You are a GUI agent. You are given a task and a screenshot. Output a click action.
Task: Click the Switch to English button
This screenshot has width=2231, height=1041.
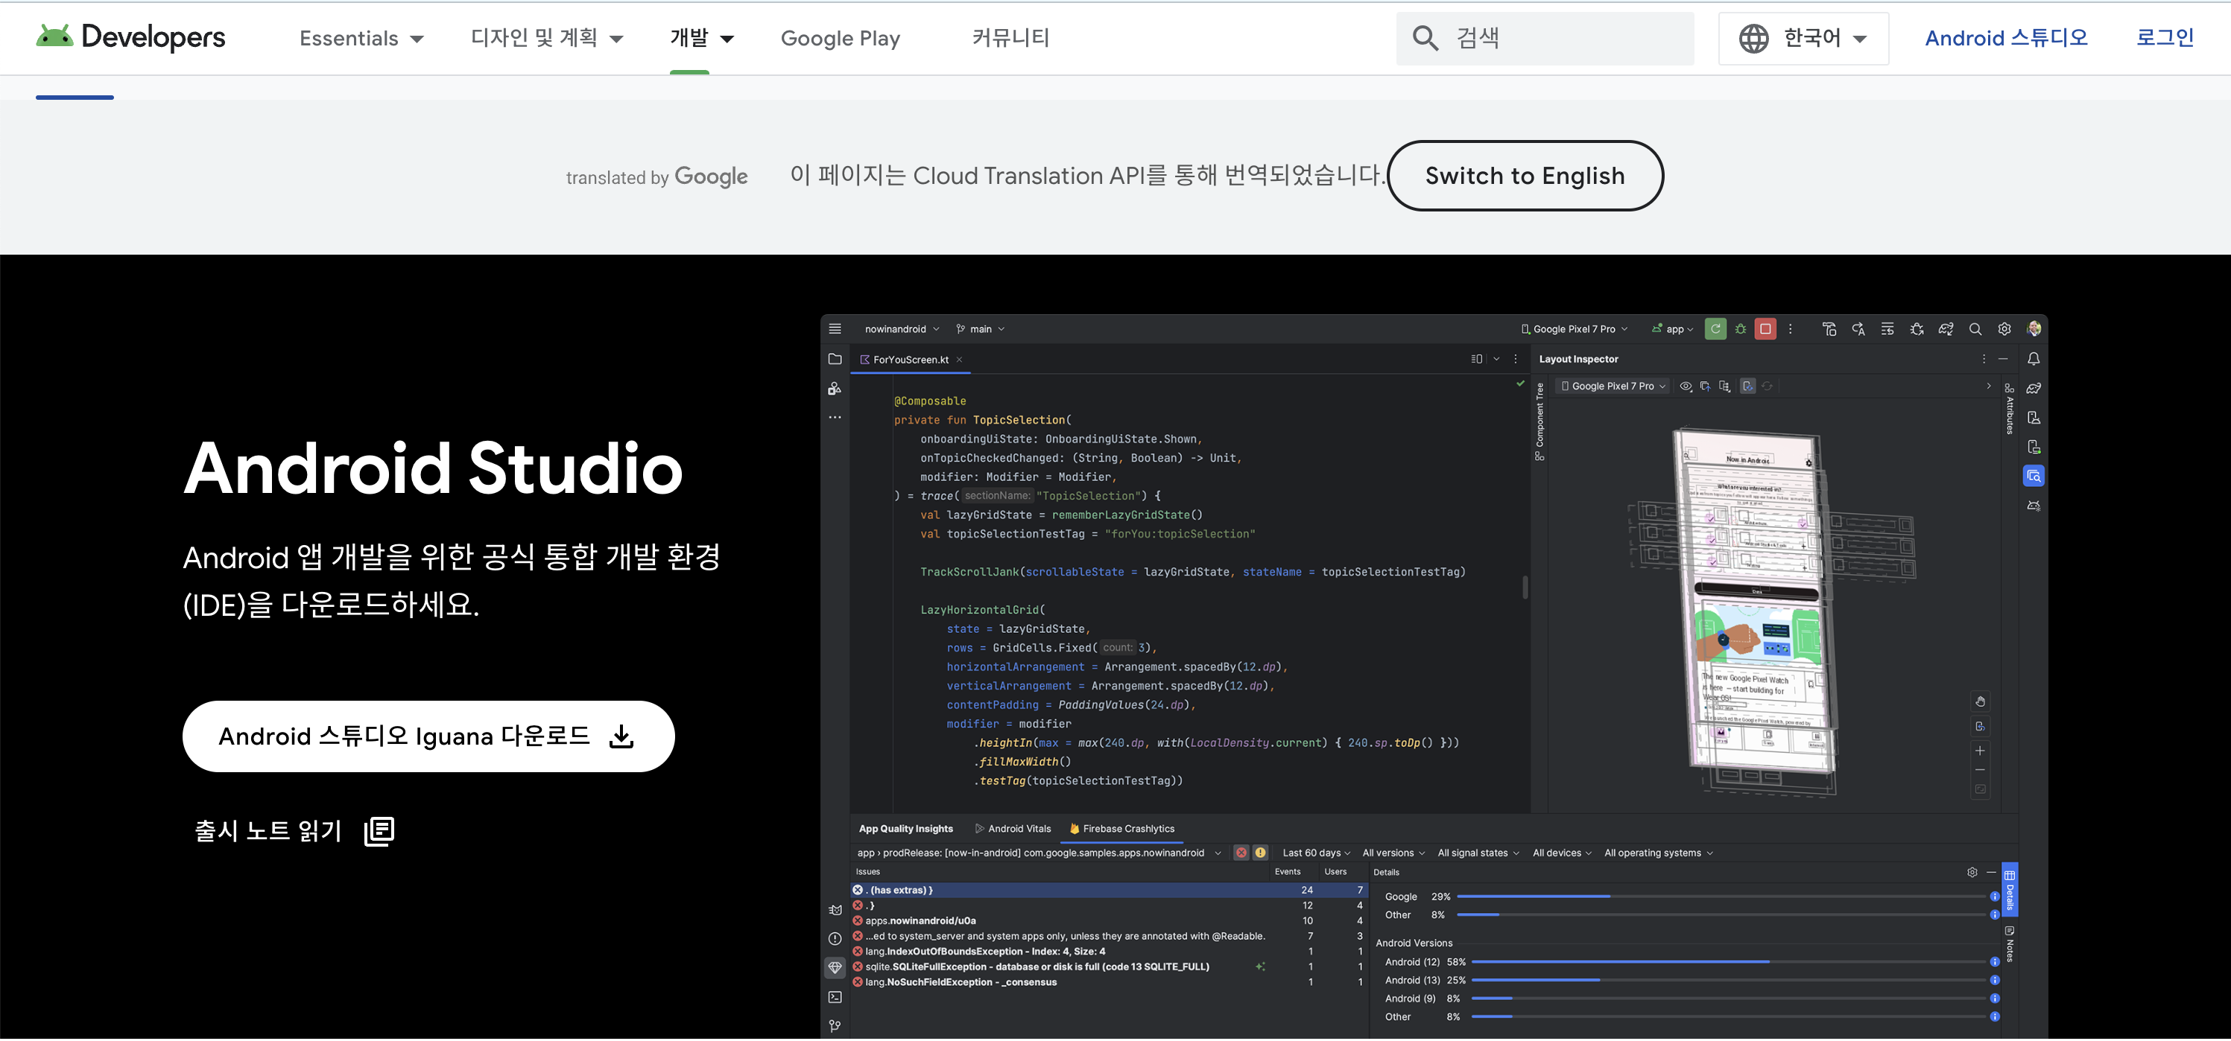coord(1525,176)
